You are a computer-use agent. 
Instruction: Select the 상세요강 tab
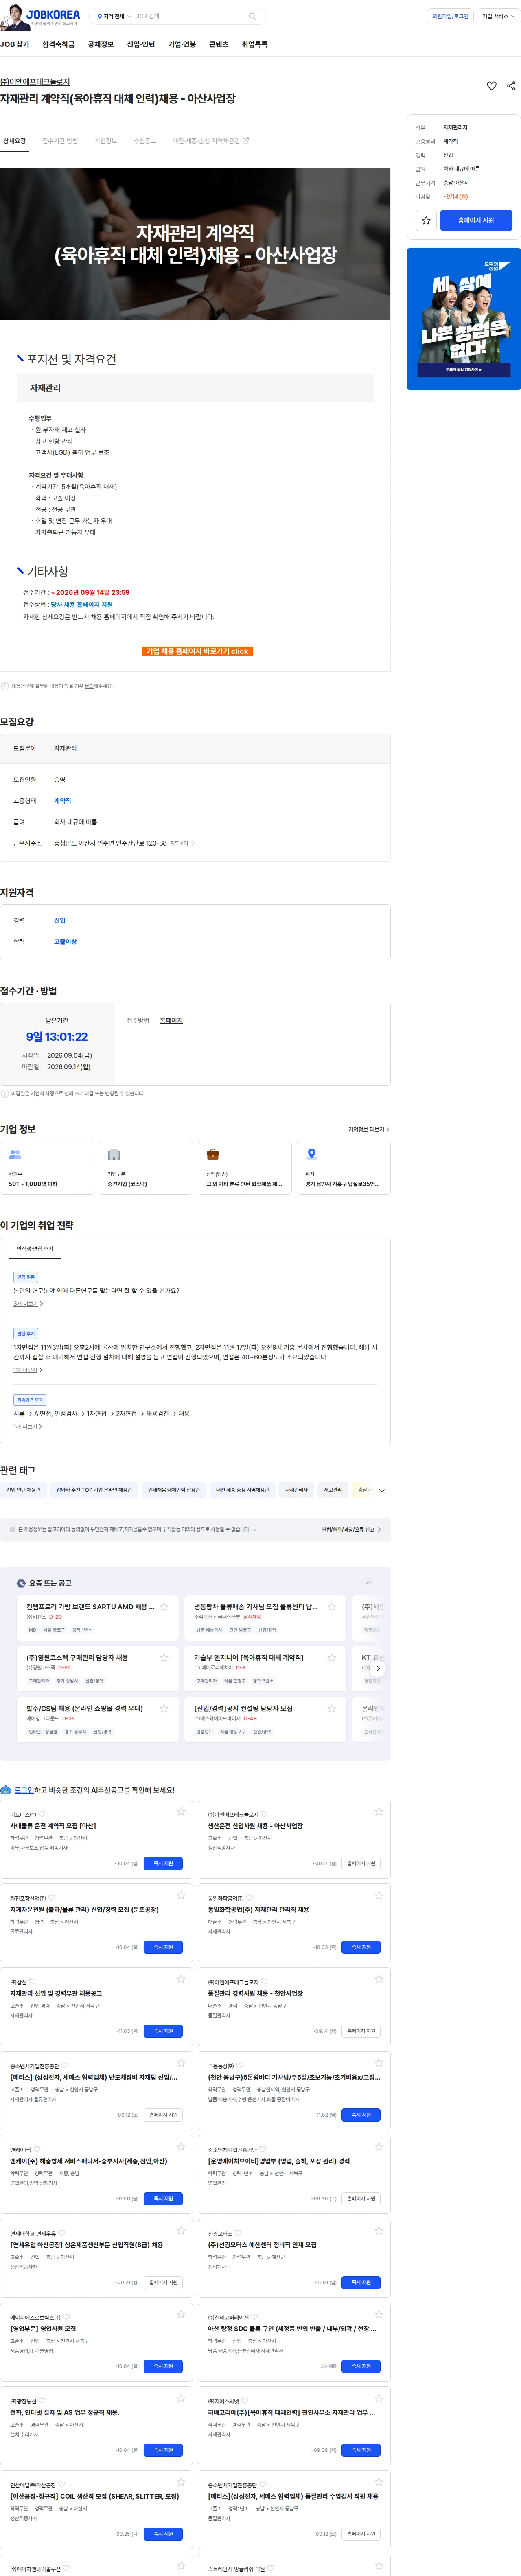pos(14,141)
